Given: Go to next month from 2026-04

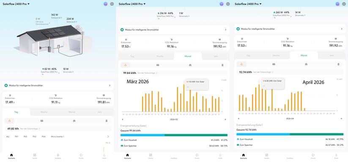Looking at the screenshot, I should point(342,119).
